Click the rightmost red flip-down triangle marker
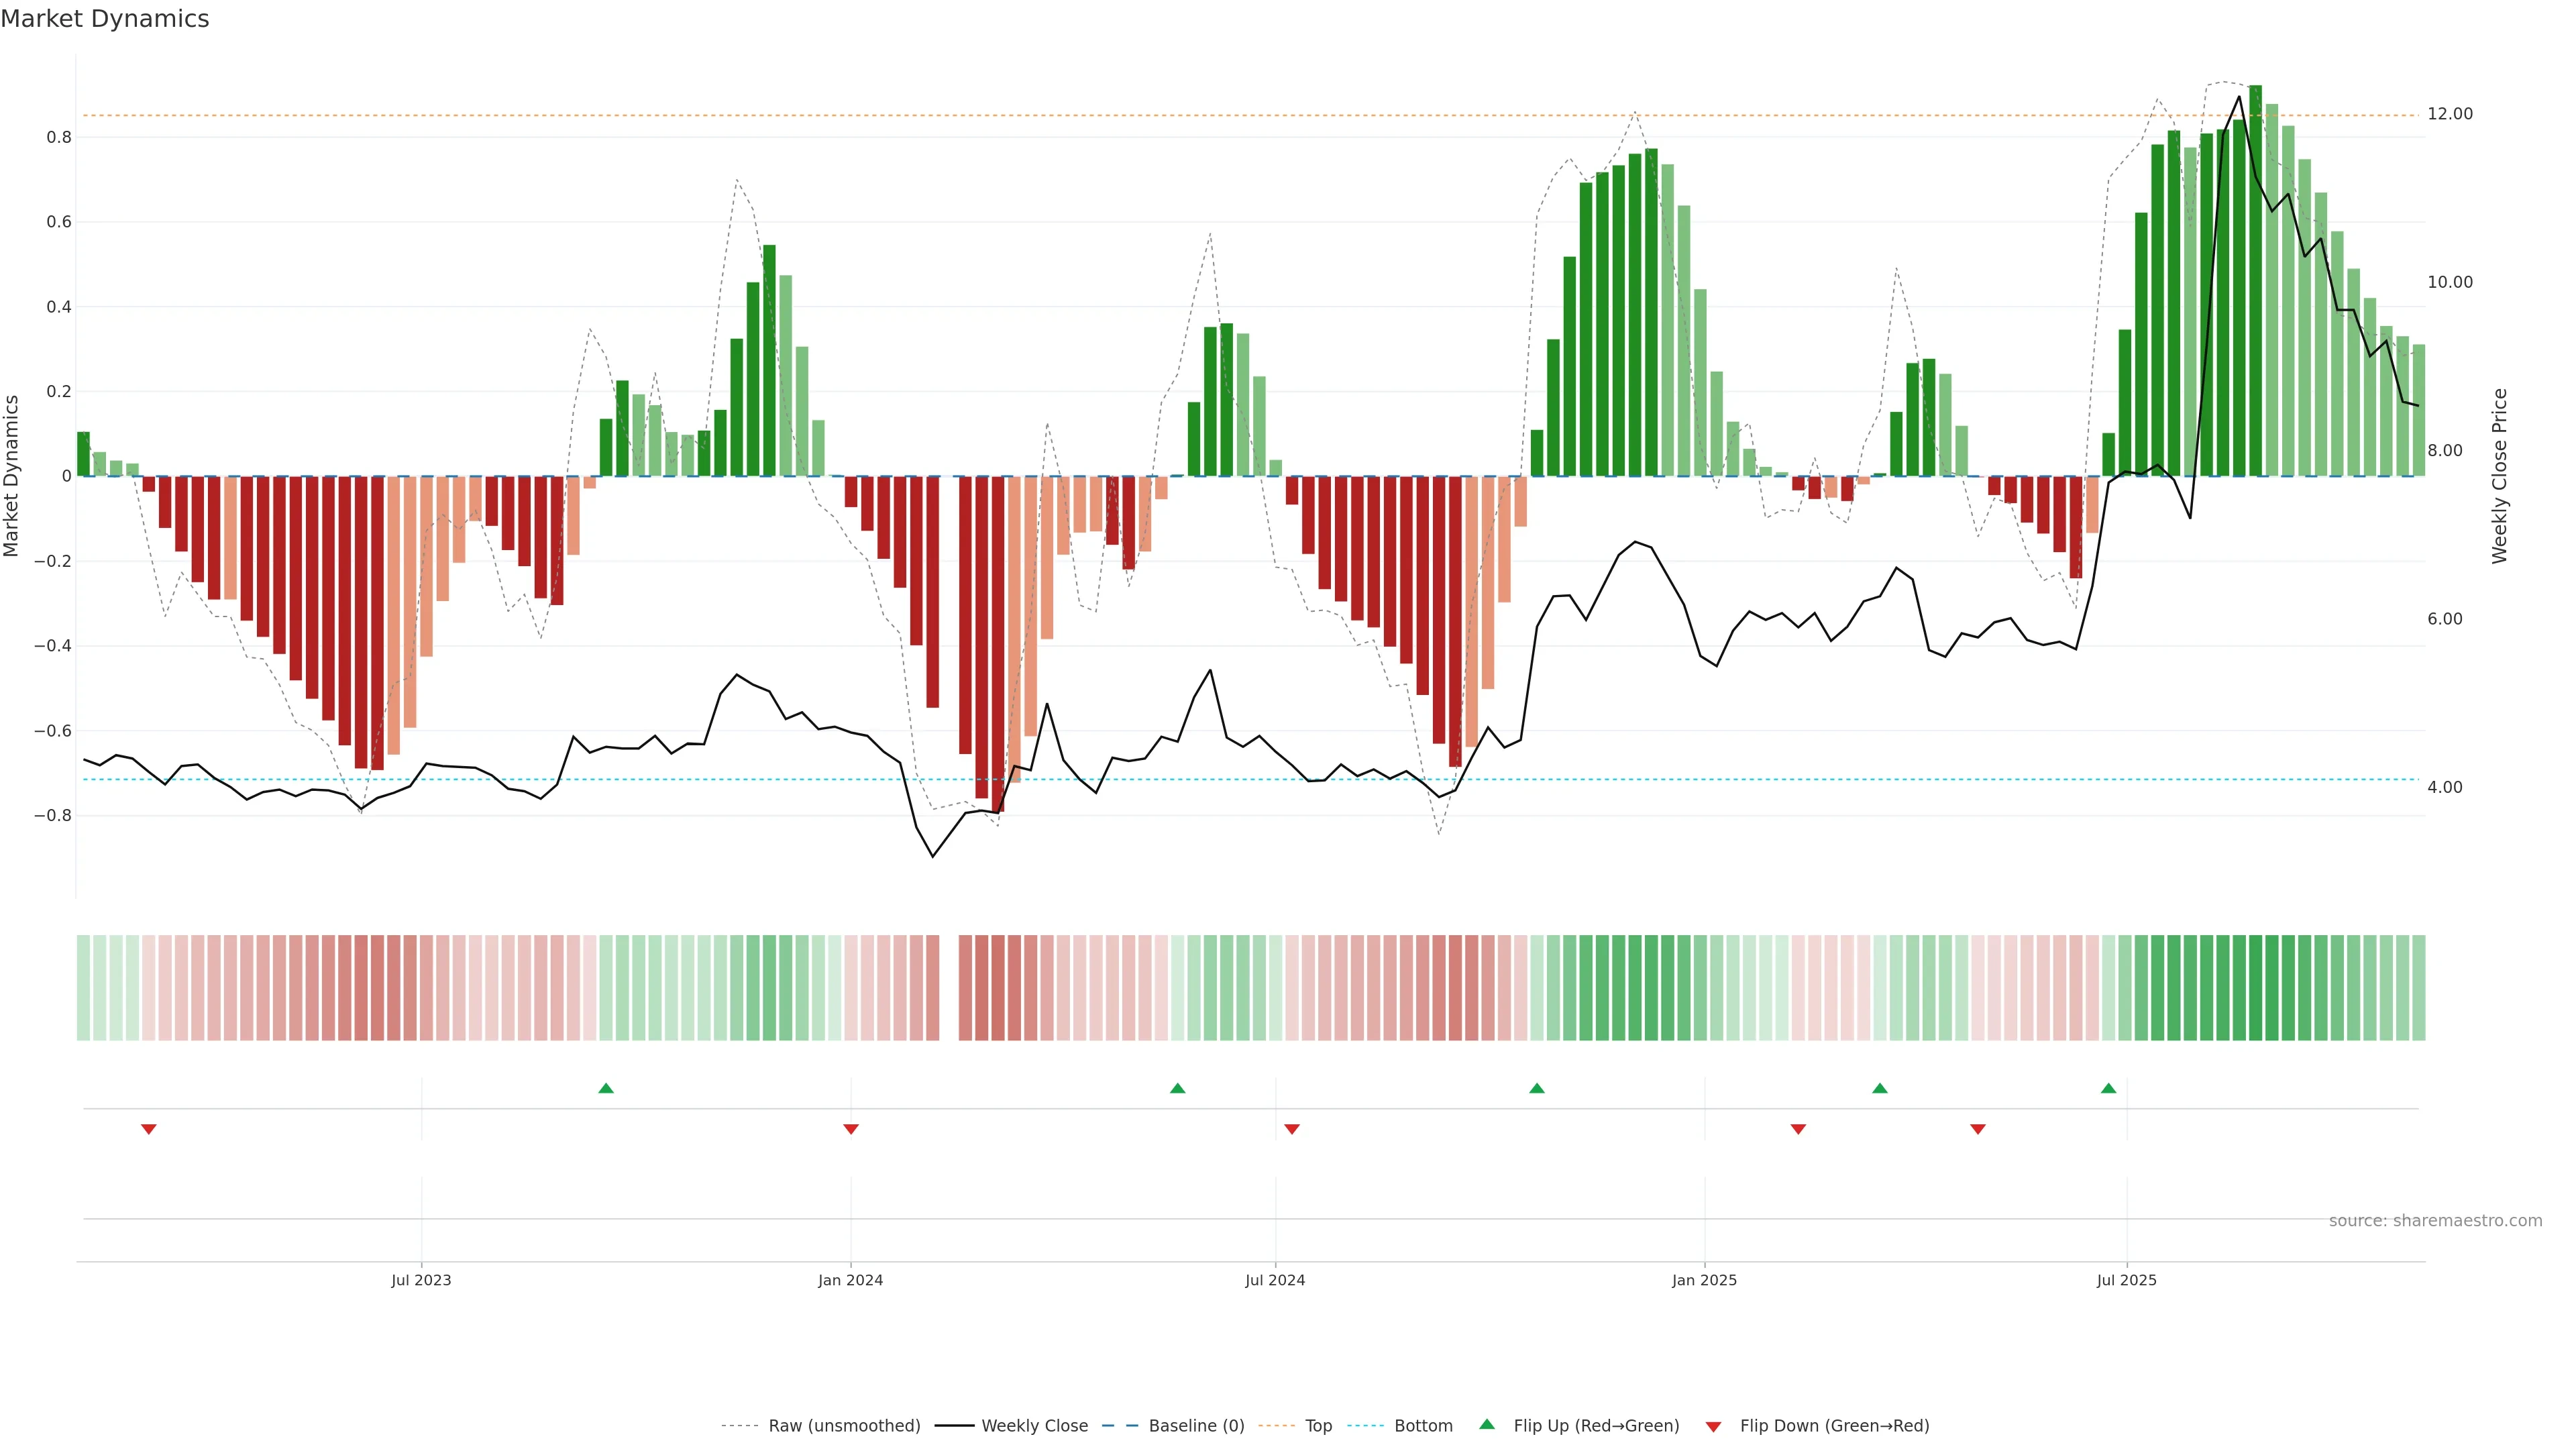Image resolution: width=2576 pixels, height=1449 pixels. point(1977,1129)
